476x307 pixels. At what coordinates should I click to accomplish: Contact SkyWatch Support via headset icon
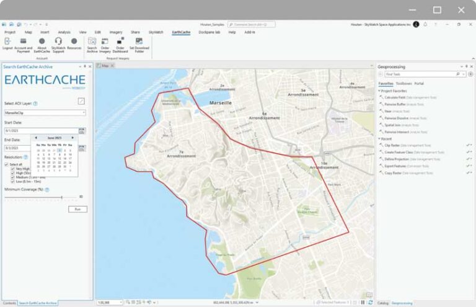(58, 41)
